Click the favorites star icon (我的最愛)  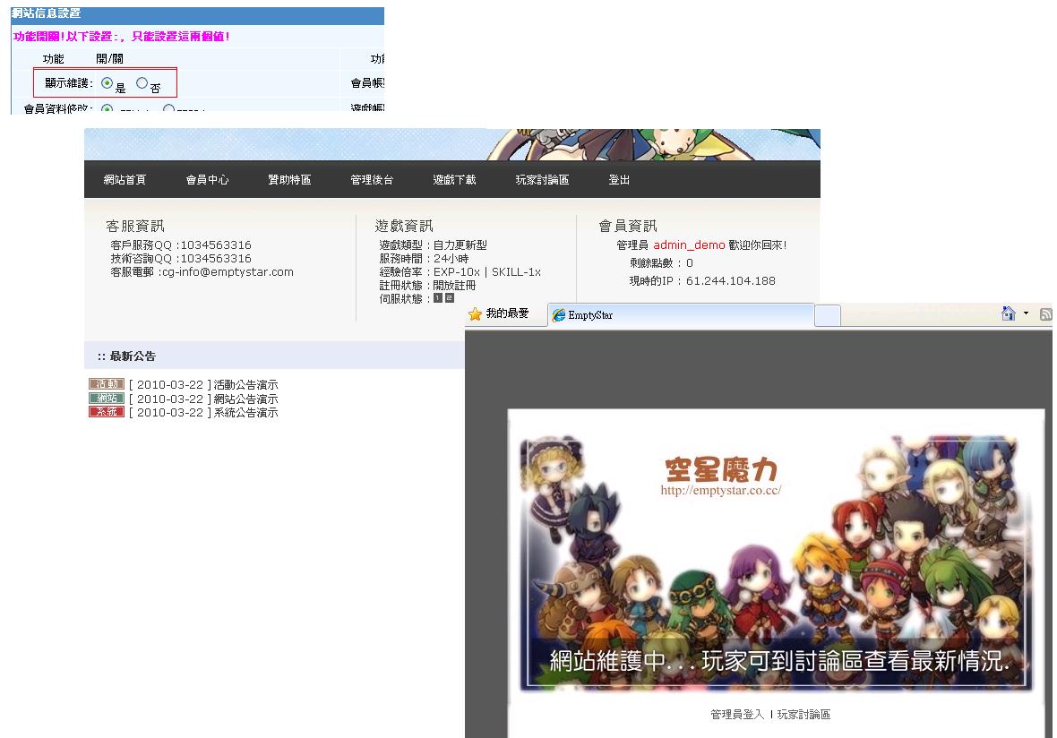(475, 314)
